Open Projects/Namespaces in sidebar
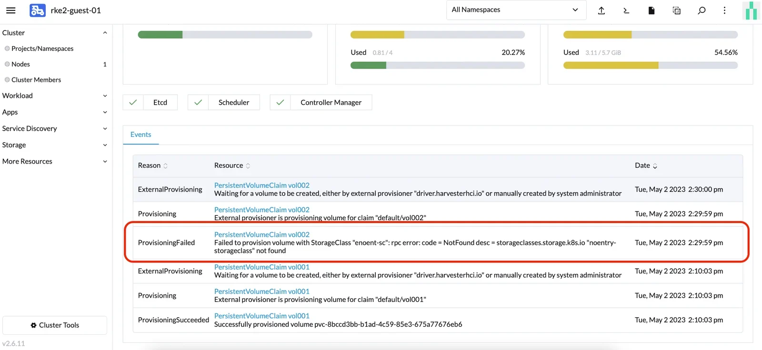This screenshot has height=350, width=762. coord(42,49)
